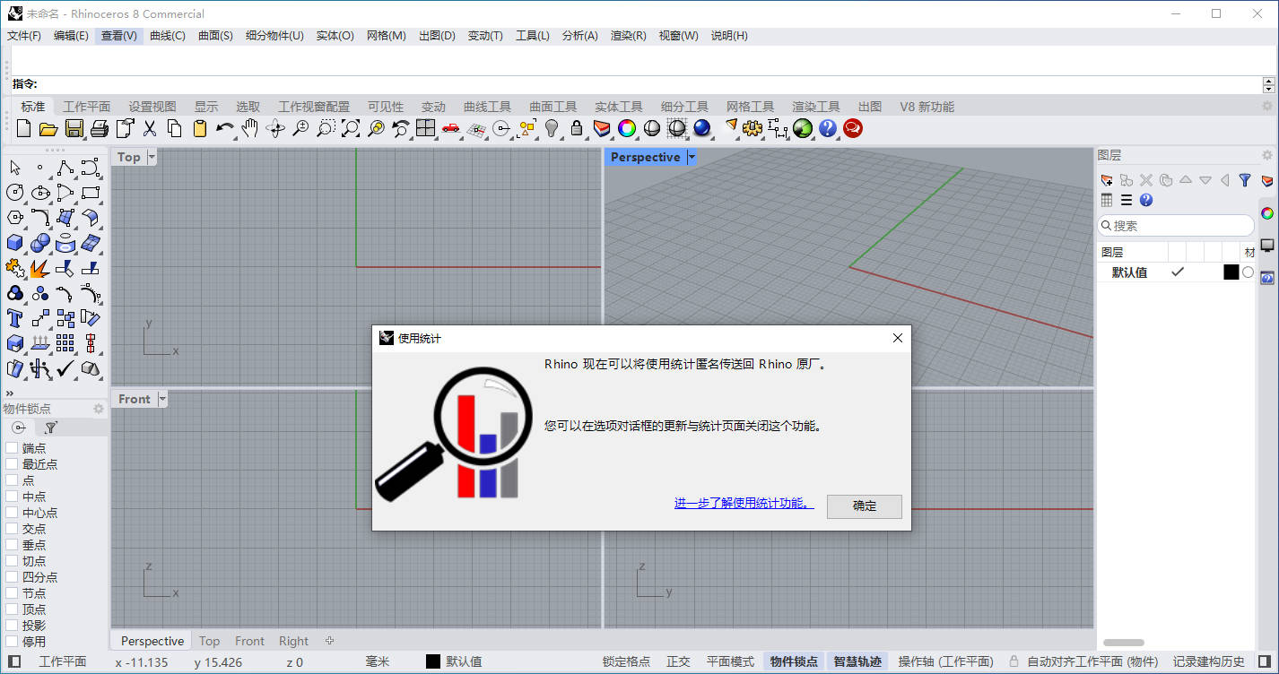Screen dimensions: 1279x674
Task: Click the Pan hand tool icon
Action: pos(250,128)
